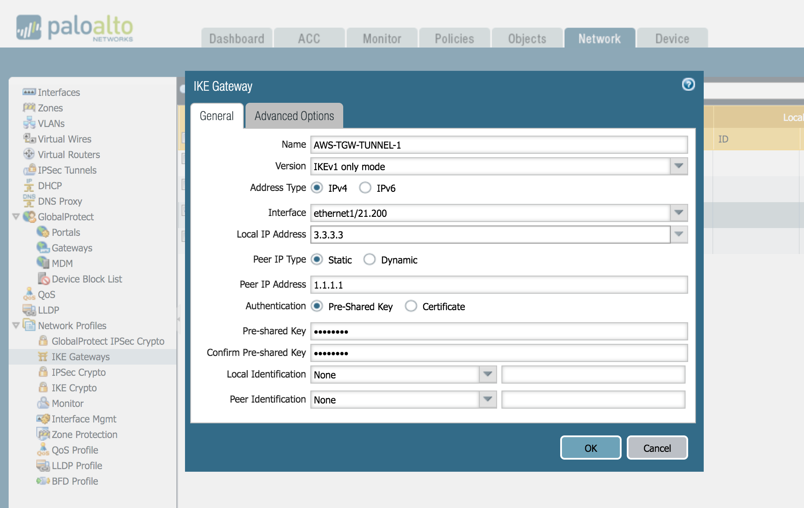
Task: Click the IPSec Crypto lock icon
Action: tap(43, 372)
